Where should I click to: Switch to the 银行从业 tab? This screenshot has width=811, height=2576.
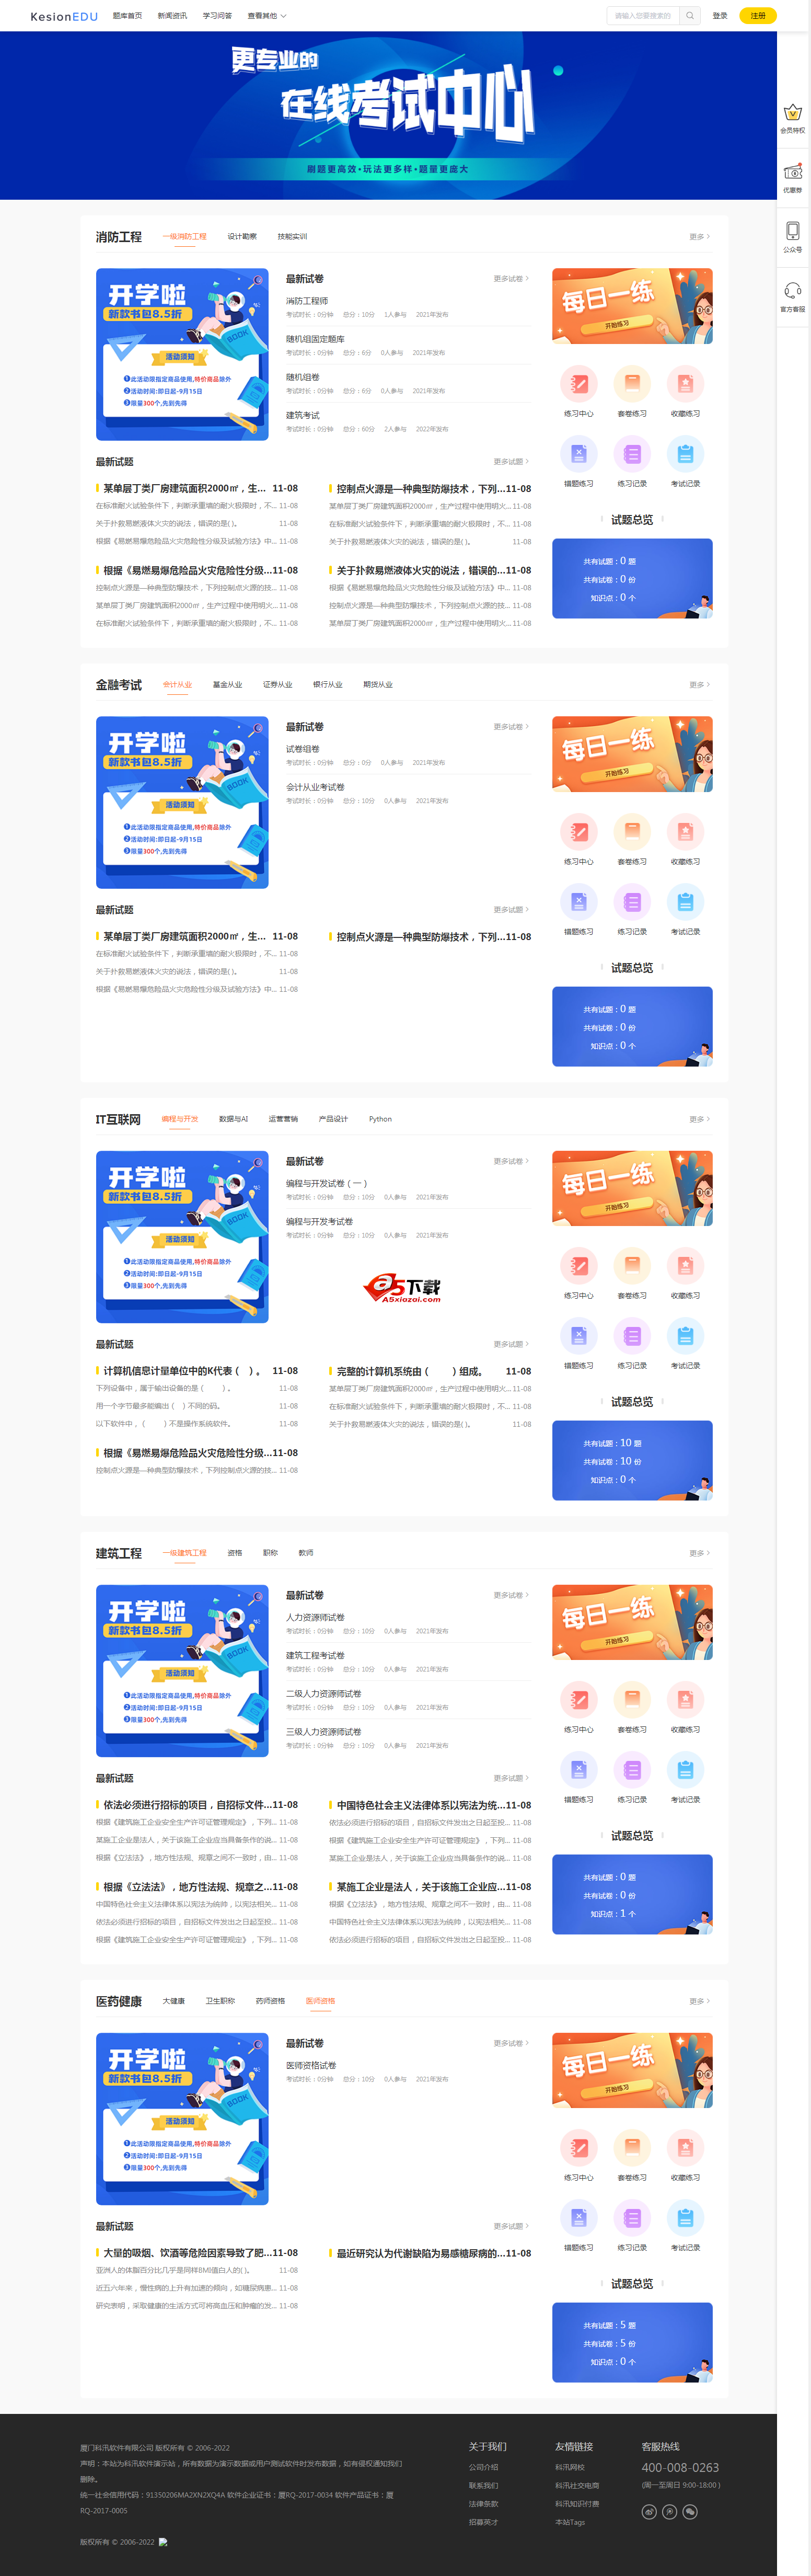(327, 685)
